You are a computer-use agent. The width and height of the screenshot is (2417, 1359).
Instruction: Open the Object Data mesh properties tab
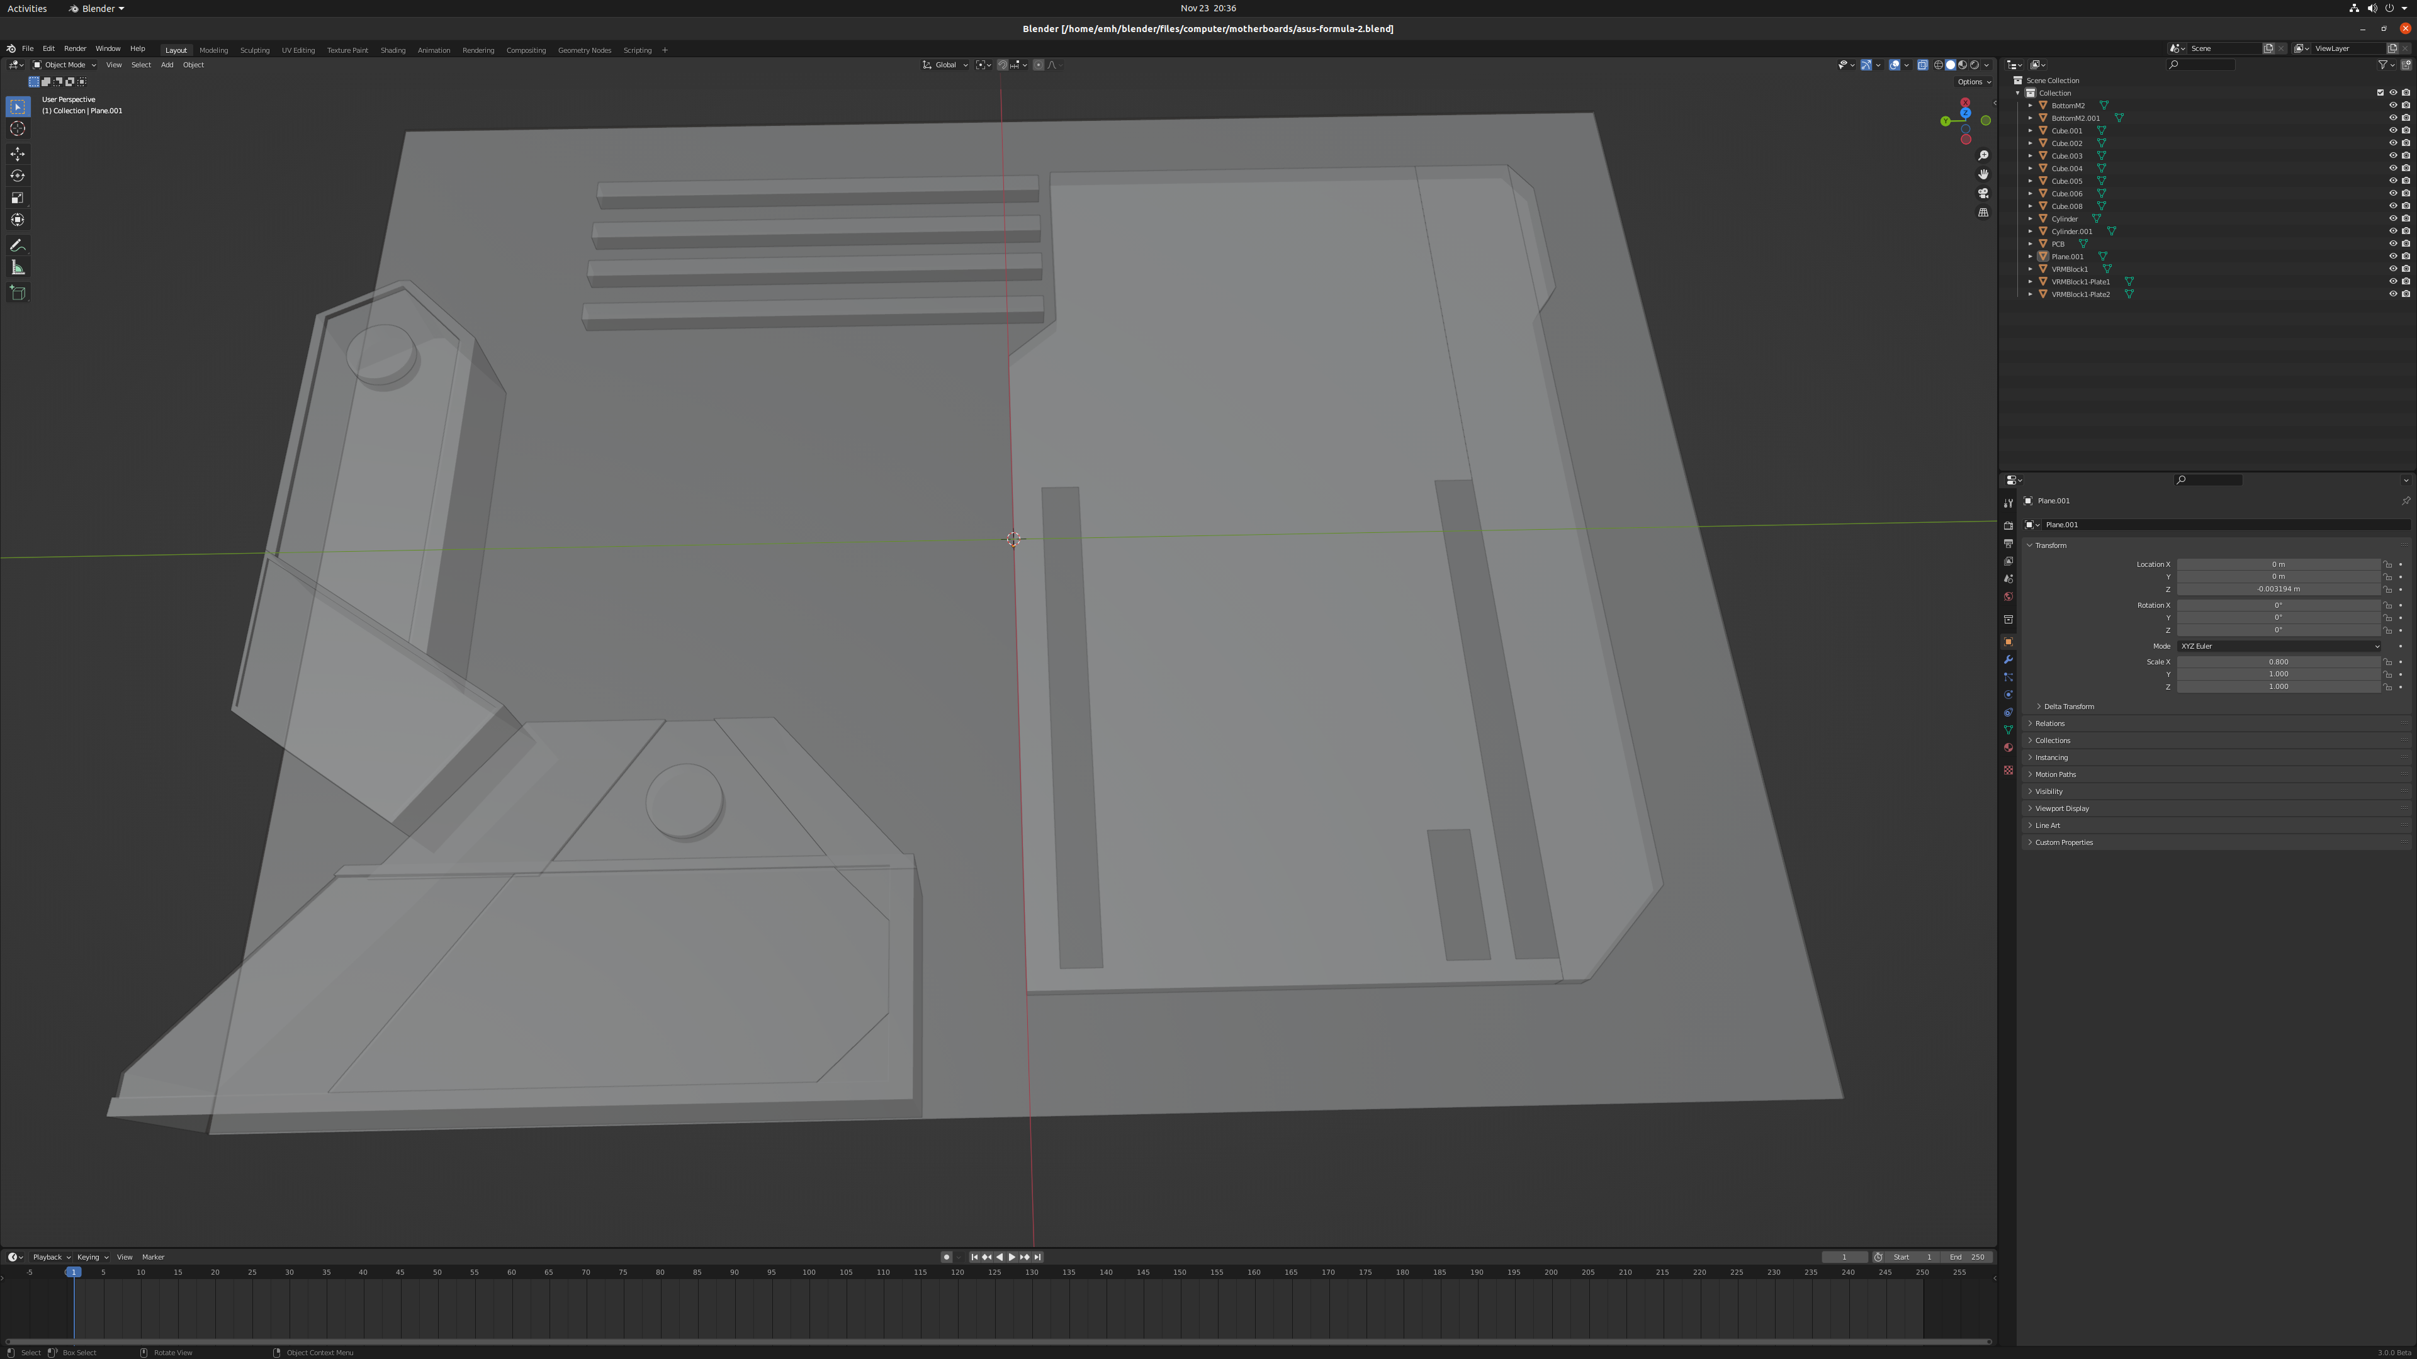[2008, 730]
